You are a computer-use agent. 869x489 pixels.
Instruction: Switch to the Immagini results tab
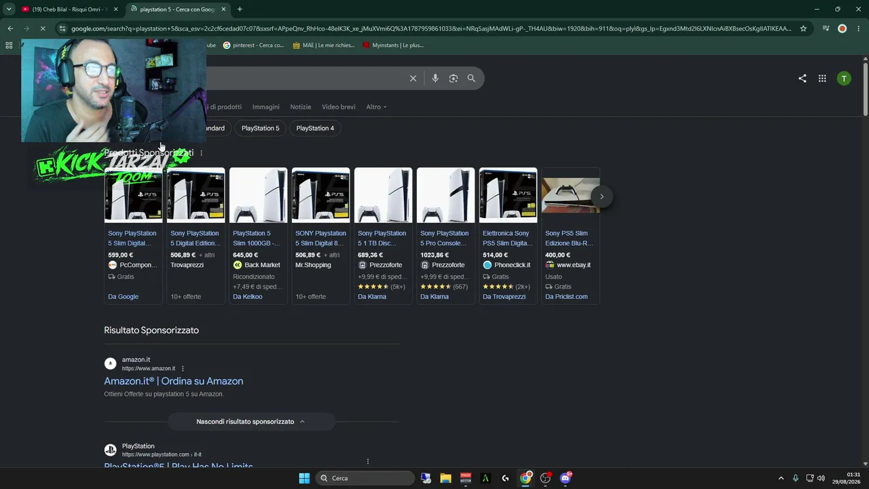pos(265,107)
